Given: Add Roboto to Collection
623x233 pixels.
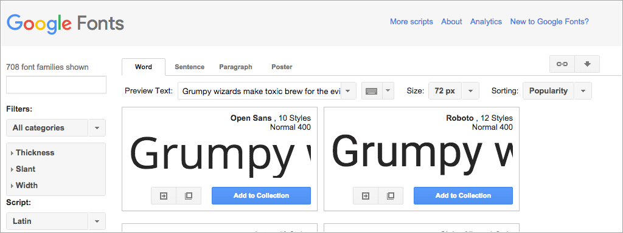Looking at the screenshot, I should click(463, 196).
